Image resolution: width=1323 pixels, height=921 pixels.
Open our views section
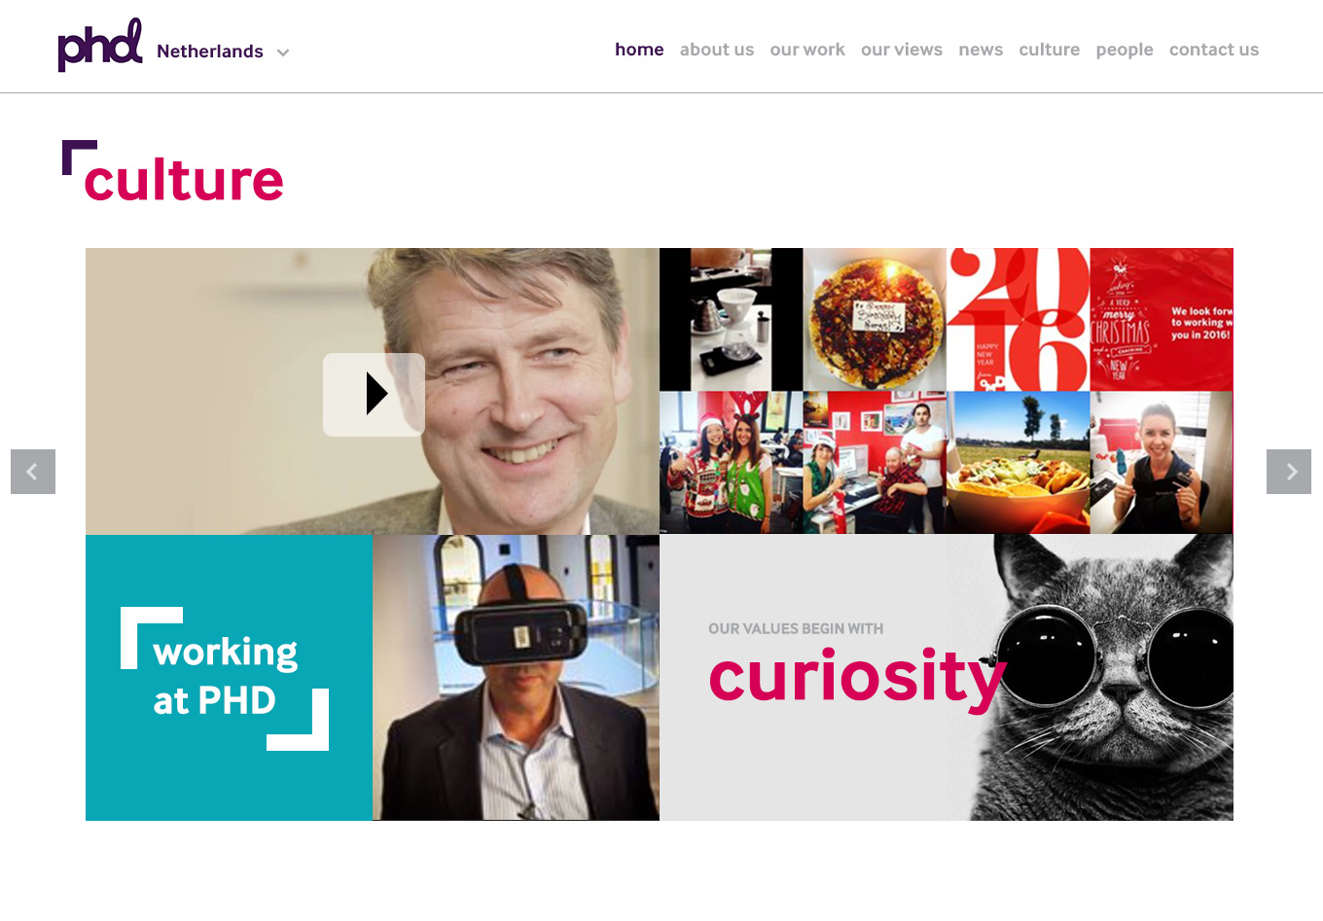[902, 50]
